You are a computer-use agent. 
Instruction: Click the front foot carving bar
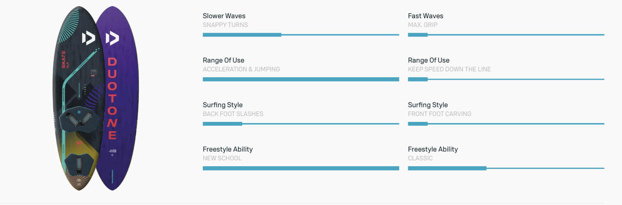[506, 124]
